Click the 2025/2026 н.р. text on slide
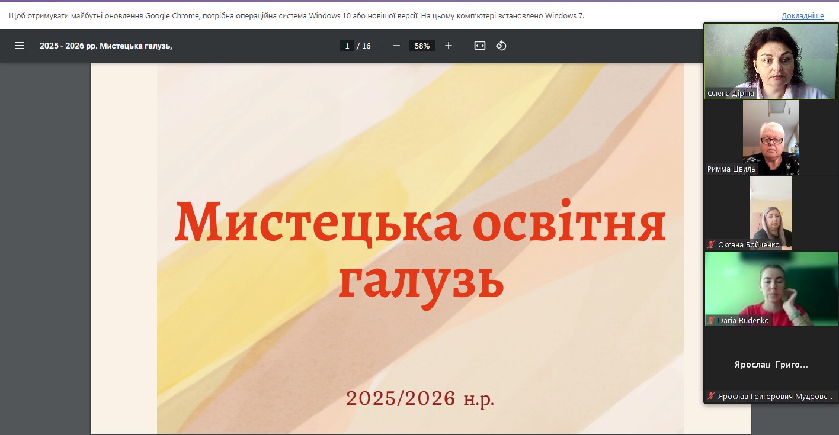839x435 pixels. click(420, 398)
